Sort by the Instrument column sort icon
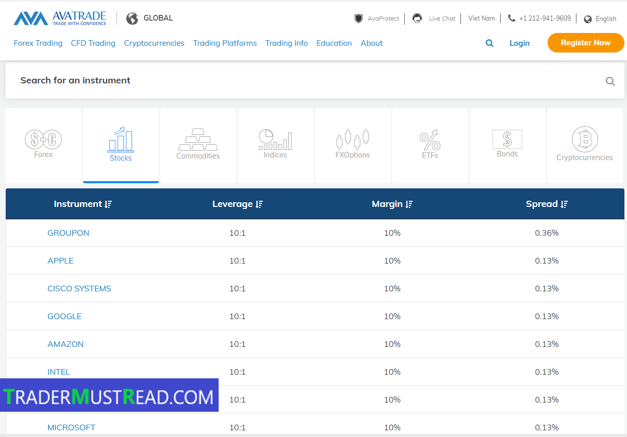The height and width of the screenshot is (437, 627). (x=108, y=204)
